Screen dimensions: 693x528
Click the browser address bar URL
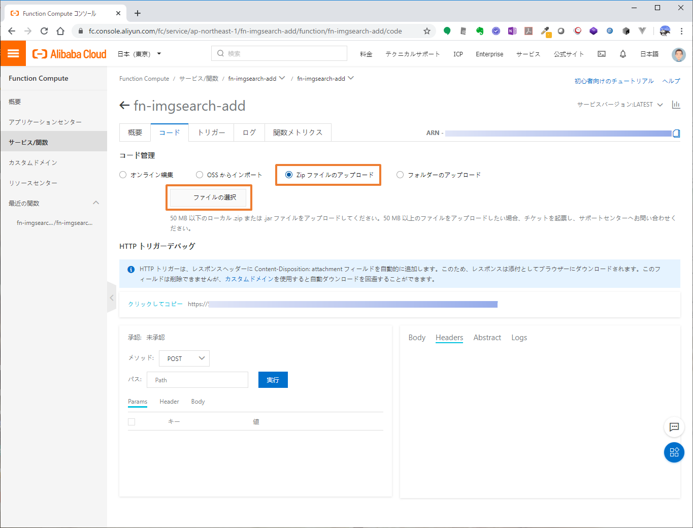(245, 31)
